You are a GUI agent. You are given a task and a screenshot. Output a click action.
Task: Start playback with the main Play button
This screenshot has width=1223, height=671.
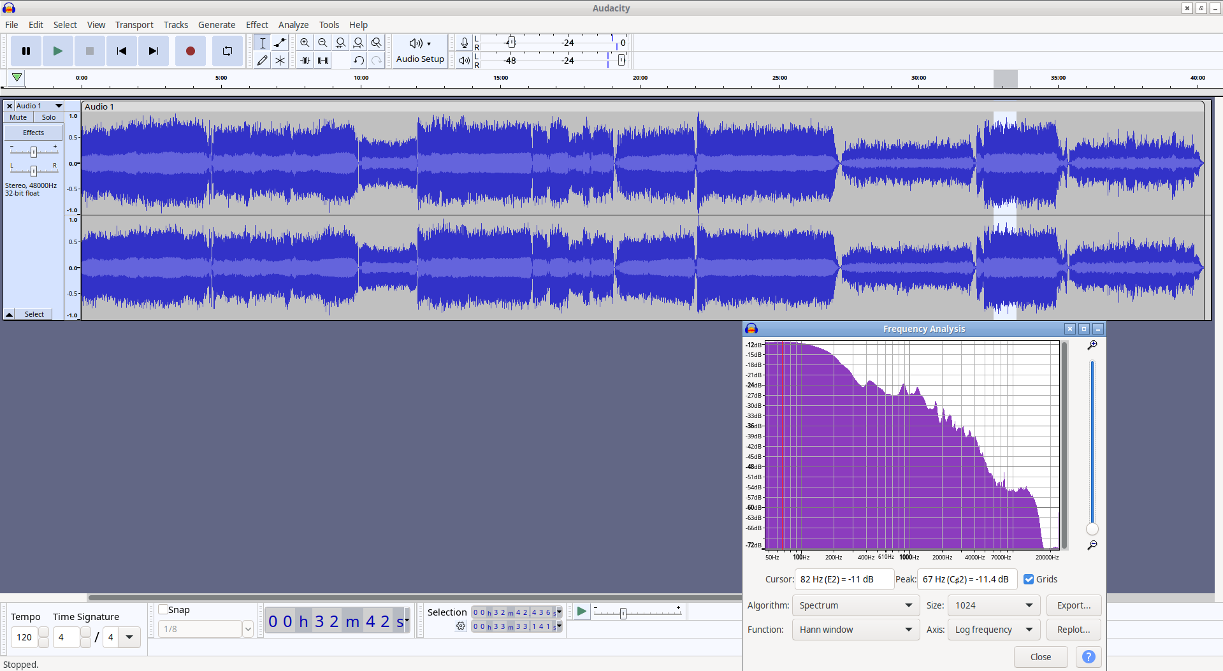tap(58, 51)
